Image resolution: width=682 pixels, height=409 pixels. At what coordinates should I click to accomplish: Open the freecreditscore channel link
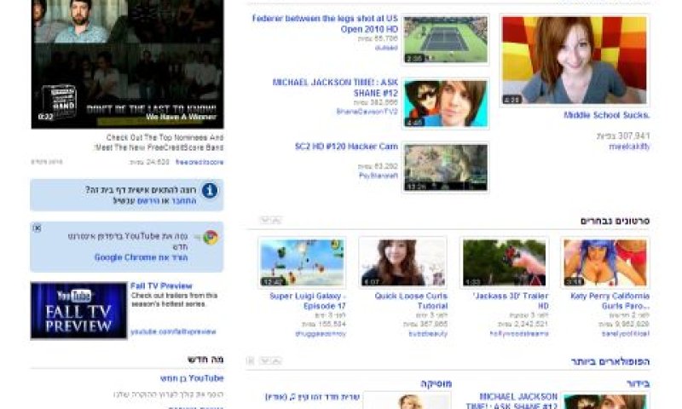[199, 162]
